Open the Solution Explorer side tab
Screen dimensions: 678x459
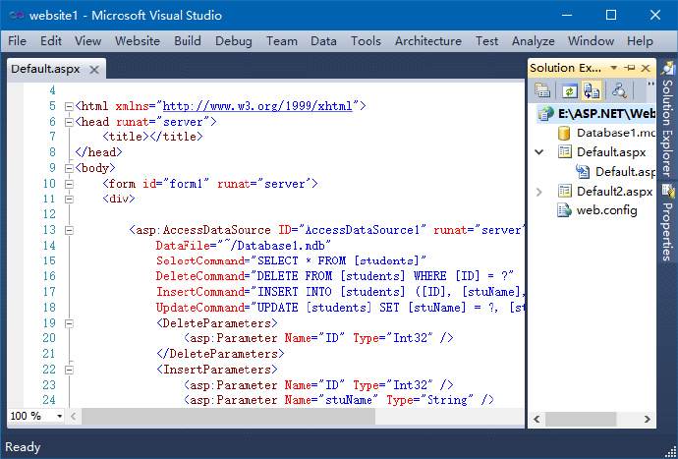(668, 119)
